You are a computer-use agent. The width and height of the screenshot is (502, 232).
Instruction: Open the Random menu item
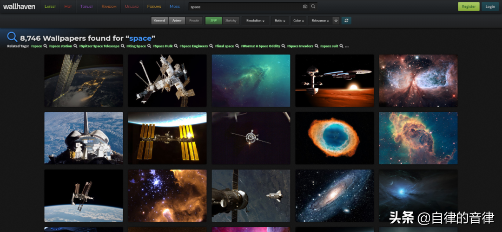coord(109,6)
